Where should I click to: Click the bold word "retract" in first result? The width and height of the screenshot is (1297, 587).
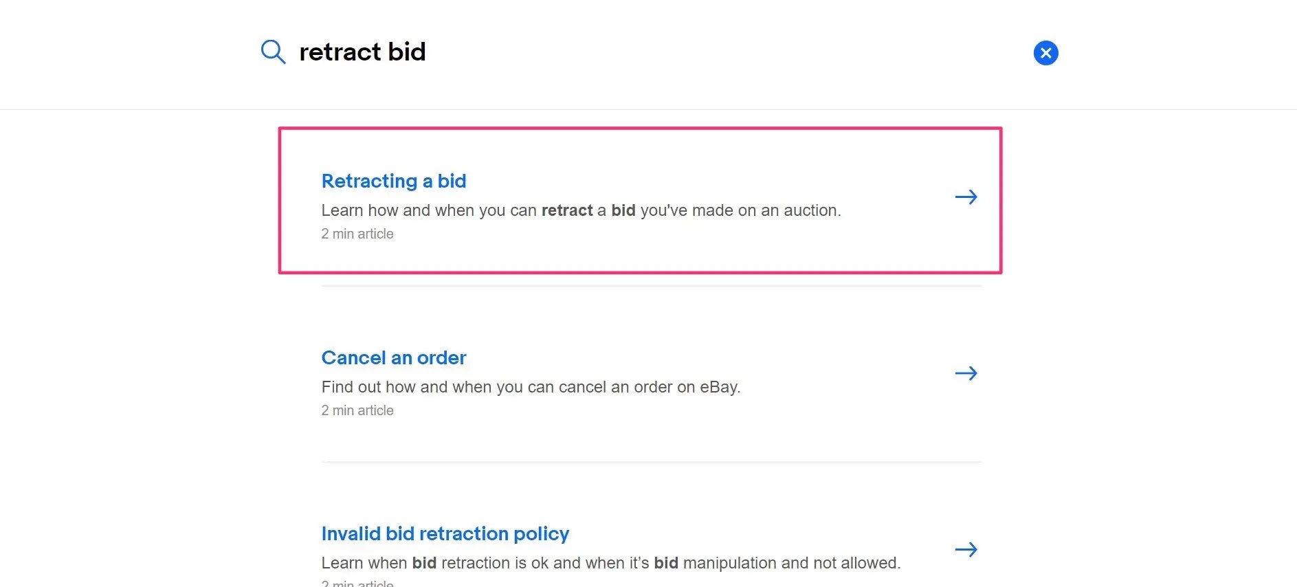click(567, 210)
